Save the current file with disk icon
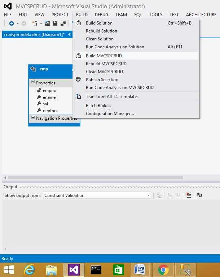The height and width of the screenshot is (277, 220). click(x=55, y=23)
